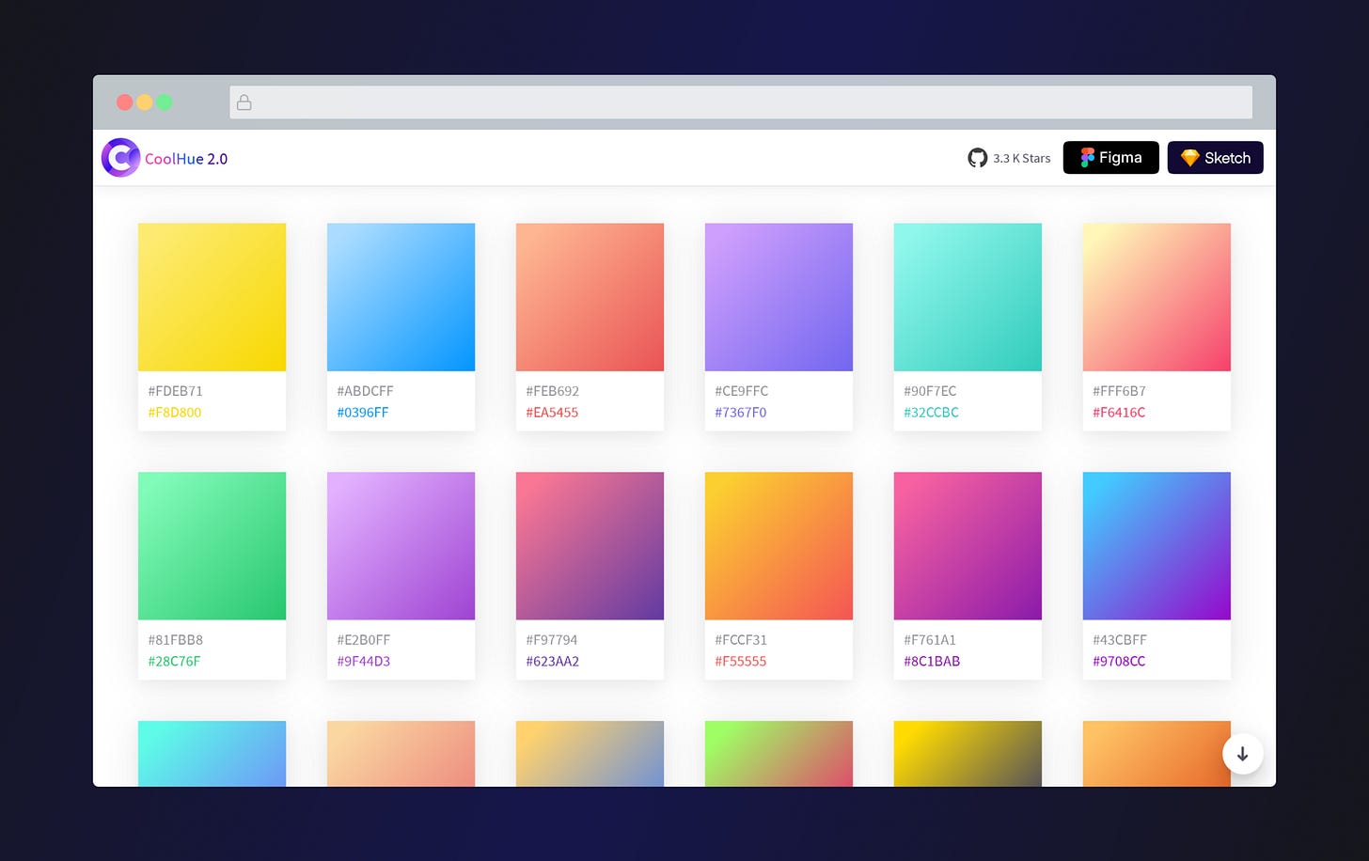Click the hex value #E2B0FF

coord(364,640)
